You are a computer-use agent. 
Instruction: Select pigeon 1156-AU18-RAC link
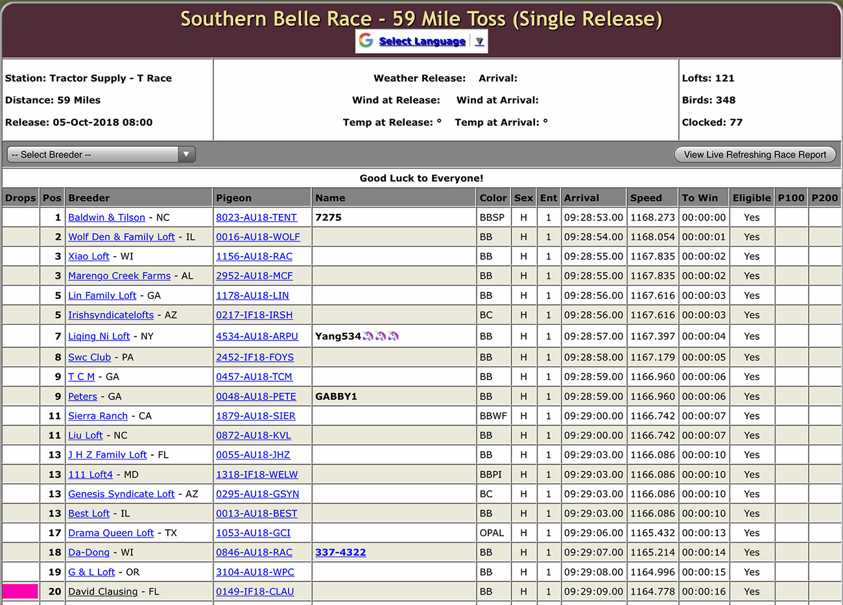(254, 256)
